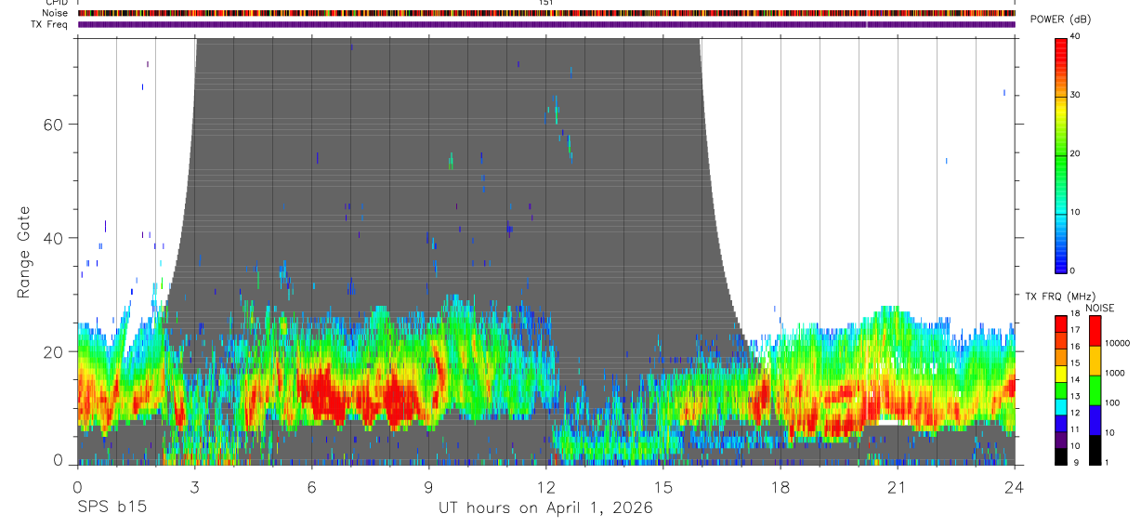This screenshot has height=527, width=1141.
Task: Click the red 10000 swatch in NOISE legend
Action: (x=1095, y=331)
